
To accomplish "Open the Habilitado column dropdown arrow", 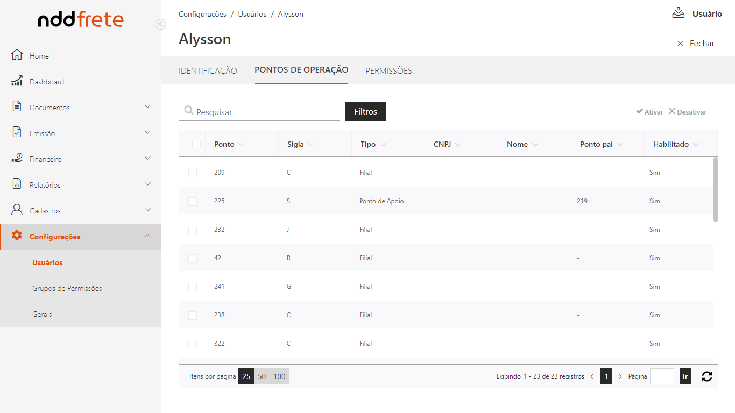I will pos(696,145).
